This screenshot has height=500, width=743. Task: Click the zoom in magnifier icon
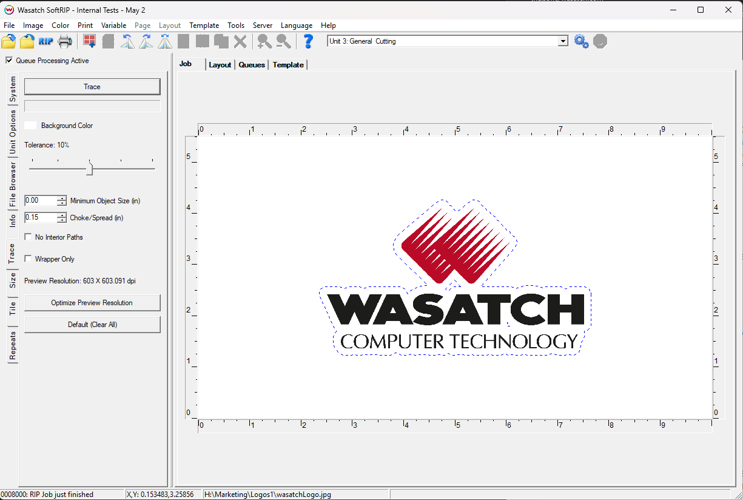(x=264, y=41)
